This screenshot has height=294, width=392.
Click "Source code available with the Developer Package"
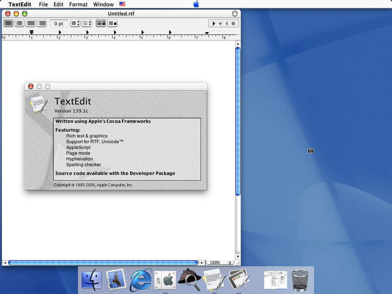pyautogui.click(x=115, y=173)
